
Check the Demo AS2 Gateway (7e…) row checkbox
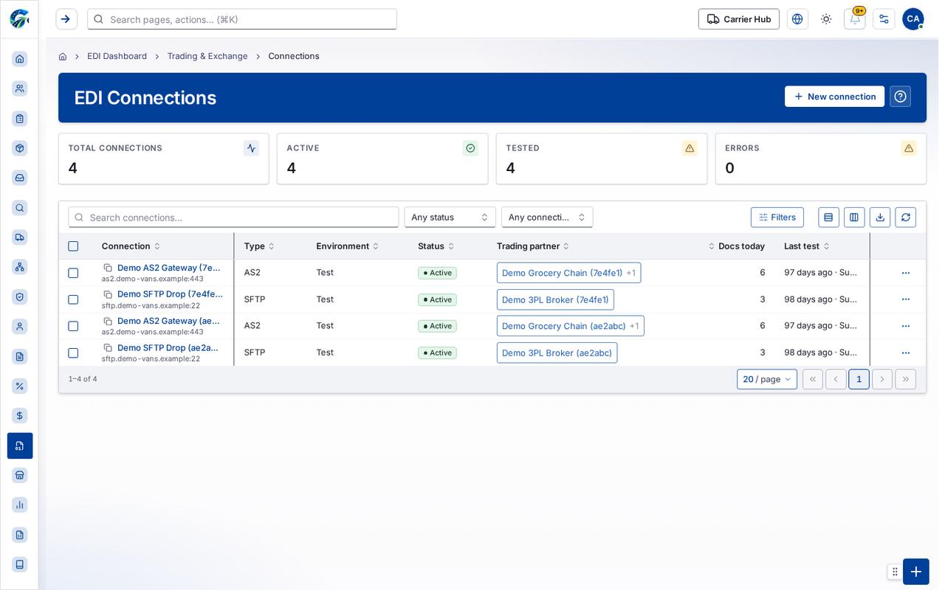(73, 273)
